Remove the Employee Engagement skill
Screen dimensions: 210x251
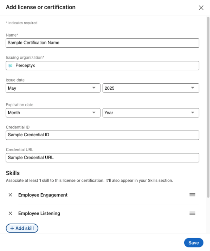click(x=10, y=195)
